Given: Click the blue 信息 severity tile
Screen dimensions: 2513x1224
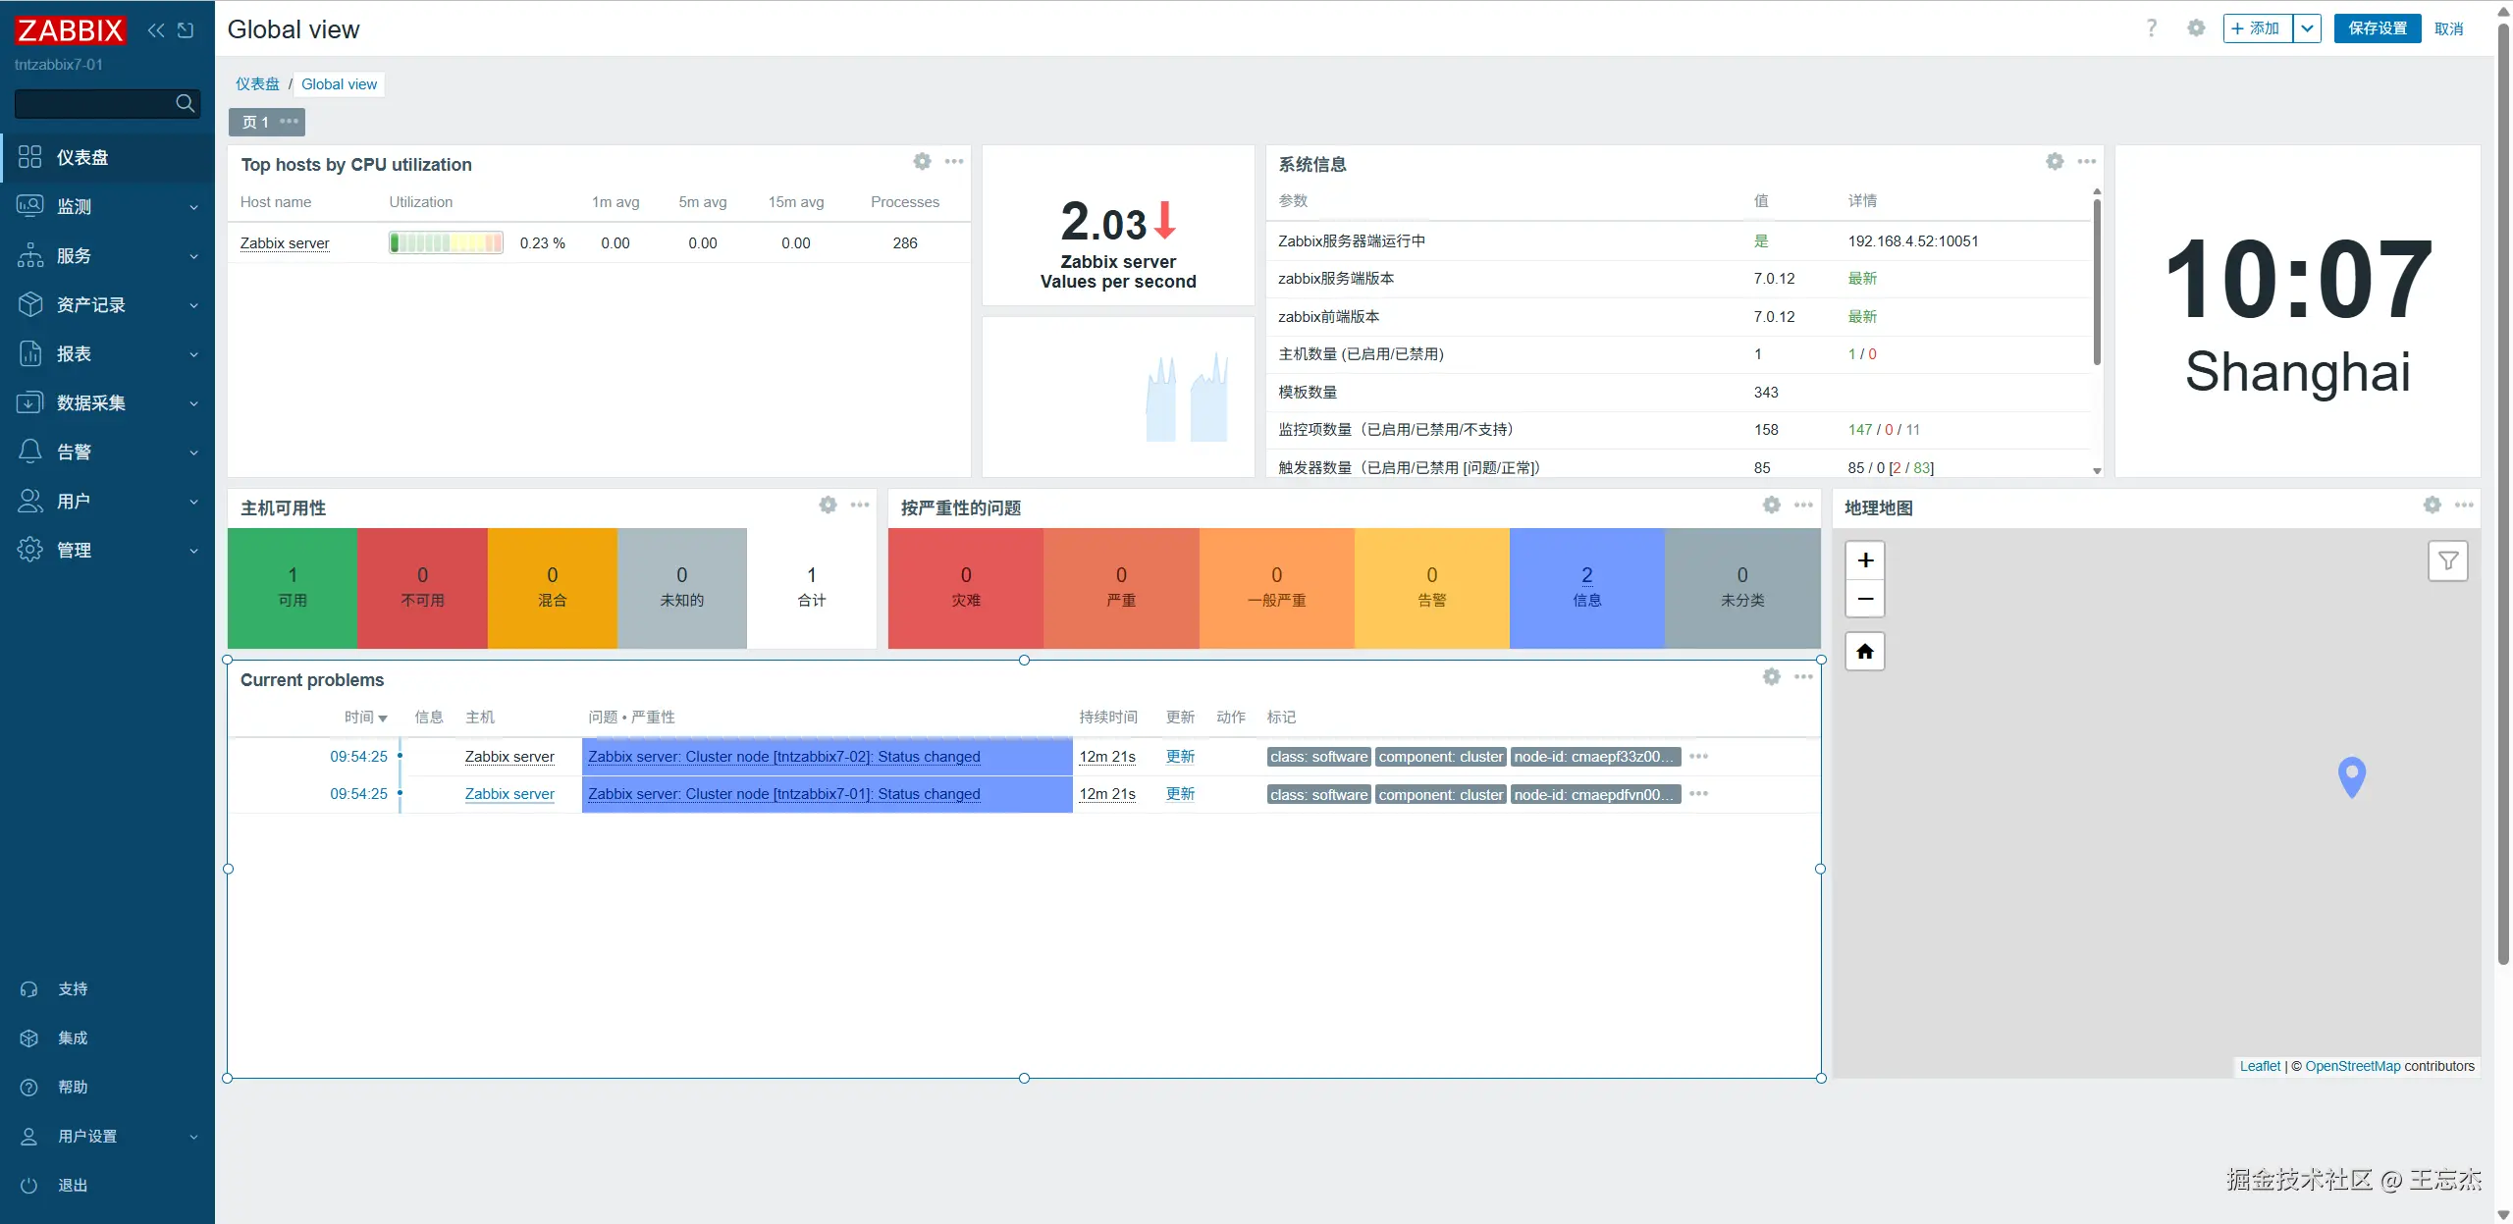Looking at the screenshot, I should tap(1586, 587).
